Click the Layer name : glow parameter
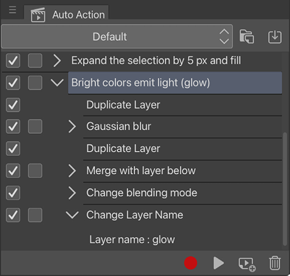This screenshot has height=276, width=290. tap(132, 240)
